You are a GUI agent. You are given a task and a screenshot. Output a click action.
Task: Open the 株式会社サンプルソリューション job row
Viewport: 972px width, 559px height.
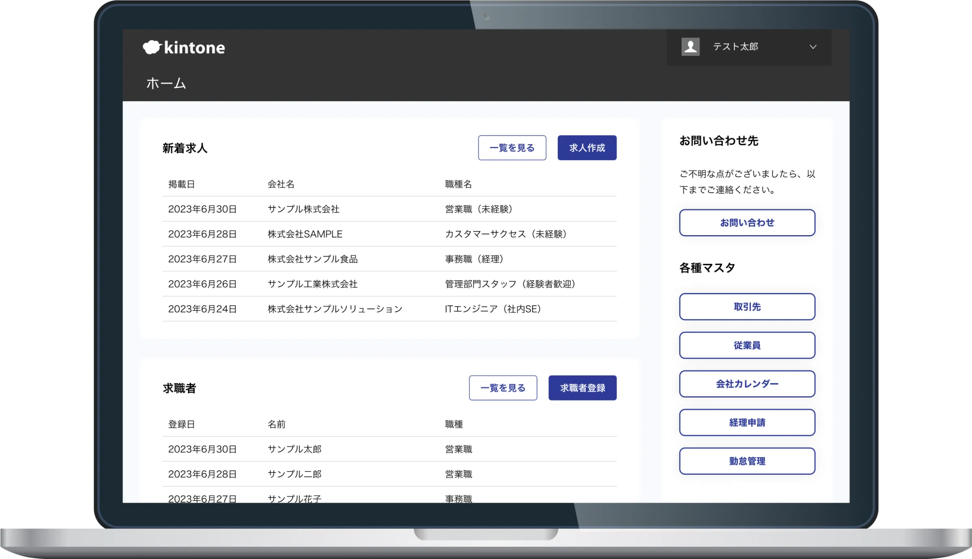tap(335, 309)
